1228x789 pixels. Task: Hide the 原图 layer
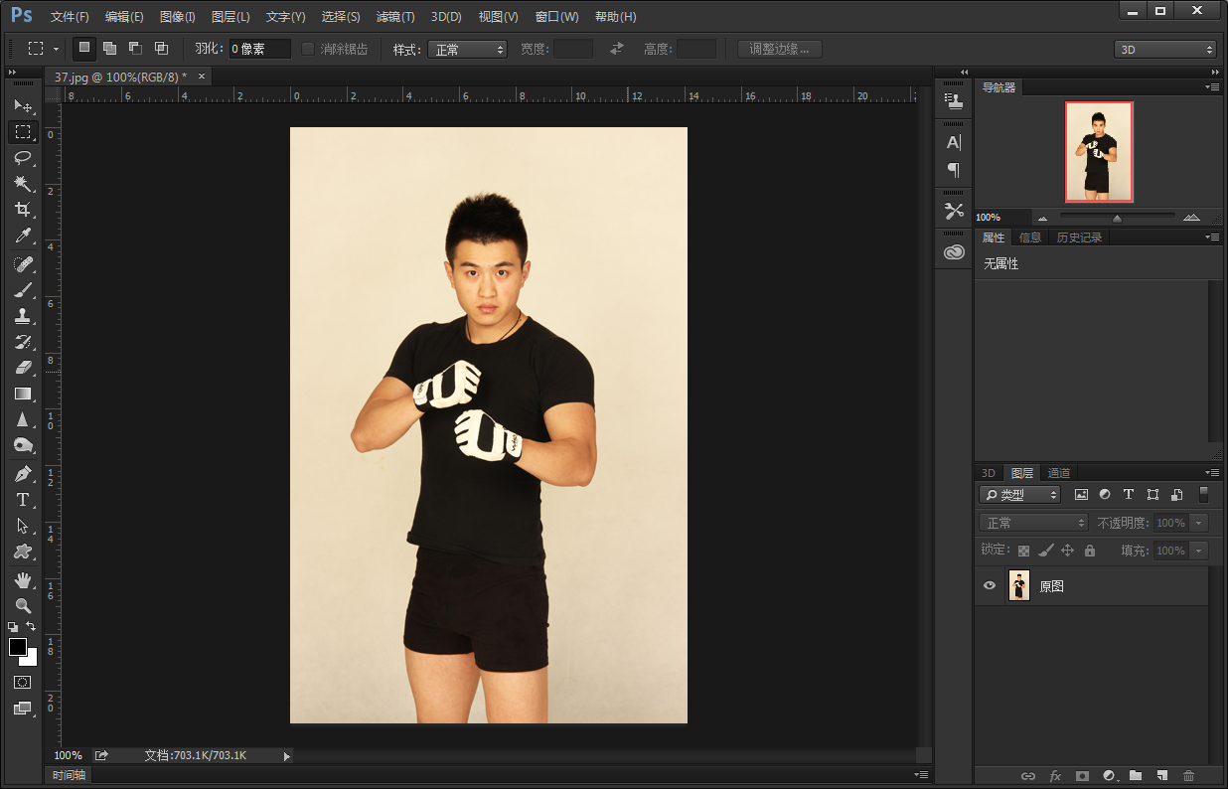click(989, 585)
